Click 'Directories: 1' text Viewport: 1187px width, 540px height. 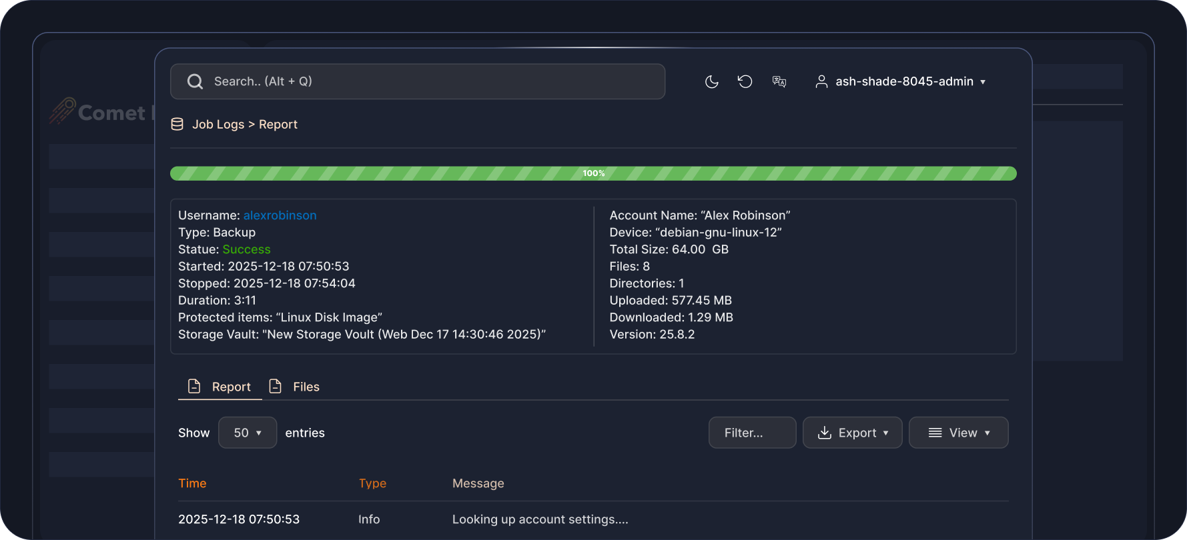click(647, 283)
